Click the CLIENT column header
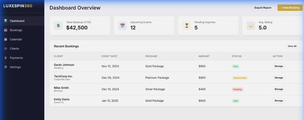The image size is (304, 120). (58, 56)
